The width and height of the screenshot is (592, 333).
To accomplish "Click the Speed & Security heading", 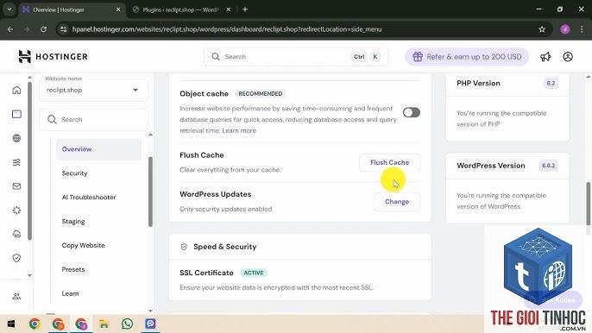I will coord(224,247).
